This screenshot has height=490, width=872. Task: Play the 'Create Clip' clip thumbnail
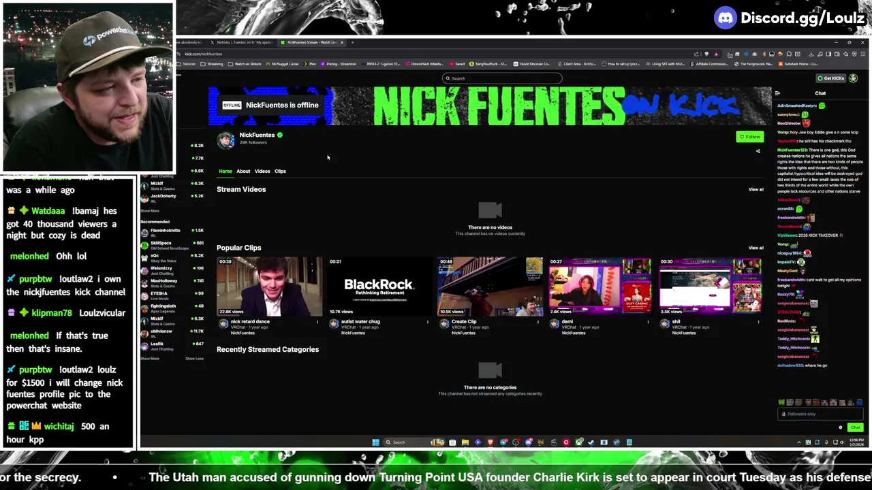click(x=490, y=287)
